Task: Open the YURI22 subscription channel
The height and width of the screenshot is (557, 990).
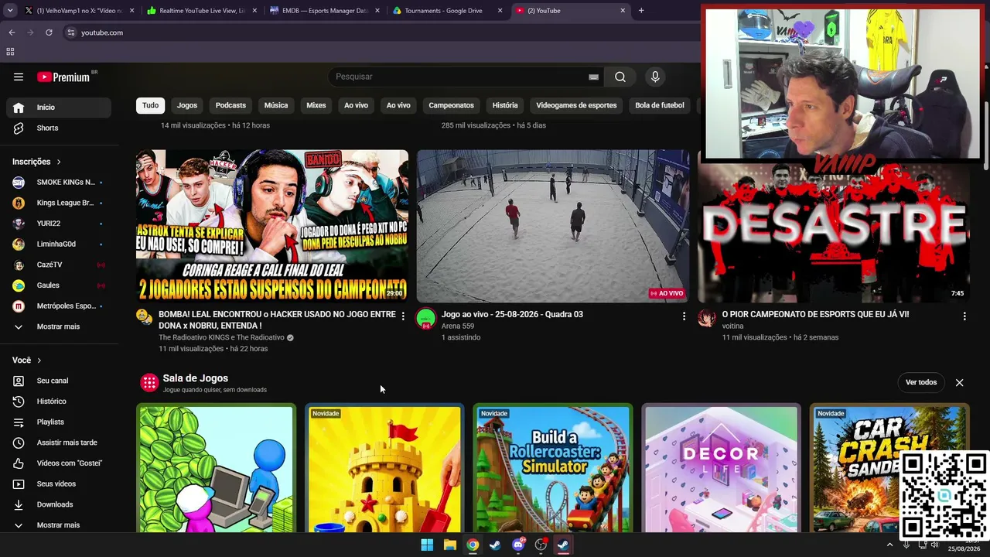Action: 59,224
